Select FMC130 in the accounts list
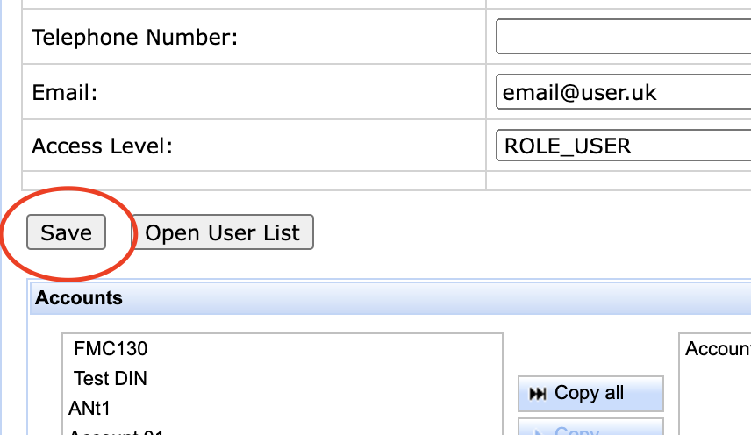Image resolution: width=751 pixels, height=435 pixels. tap(111, 349)
